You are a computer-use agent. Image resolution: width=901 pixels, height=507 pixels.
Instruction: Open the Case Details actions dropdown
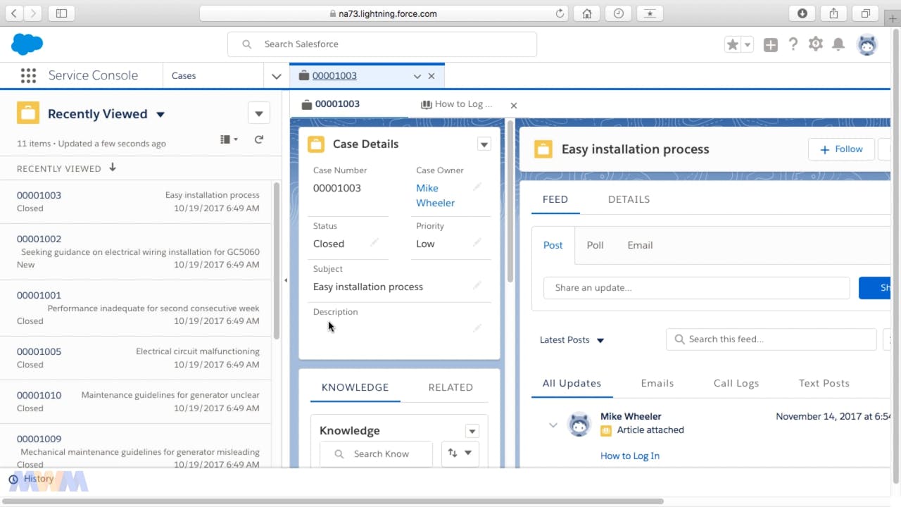coord(484,144)
